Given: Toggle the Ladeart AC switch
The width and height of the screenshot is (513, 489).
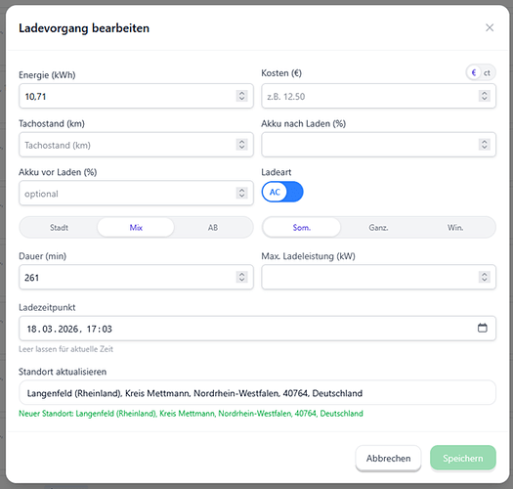Looking at the screenshot, I should 282,192.
